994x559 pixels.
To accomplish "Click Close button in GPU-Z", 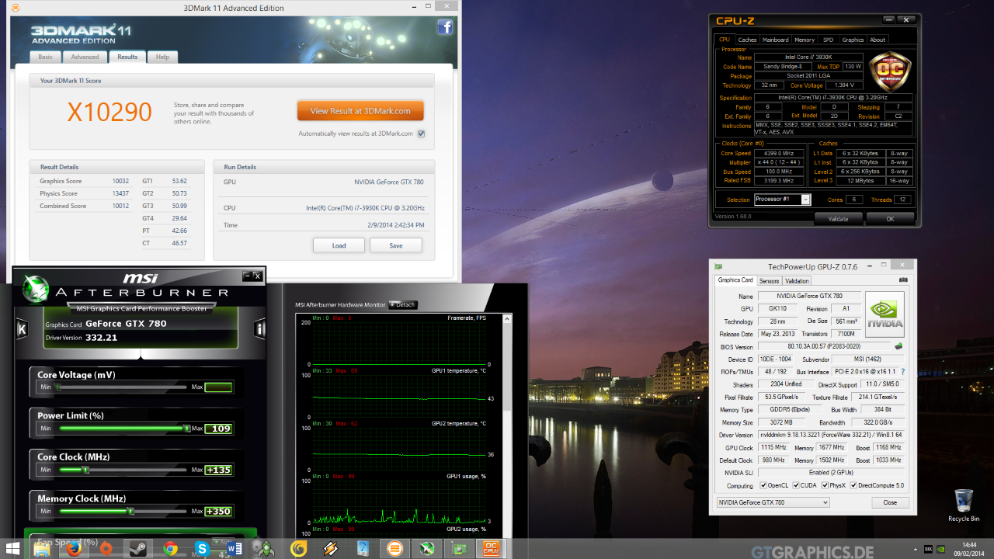I will click(890, 502).
